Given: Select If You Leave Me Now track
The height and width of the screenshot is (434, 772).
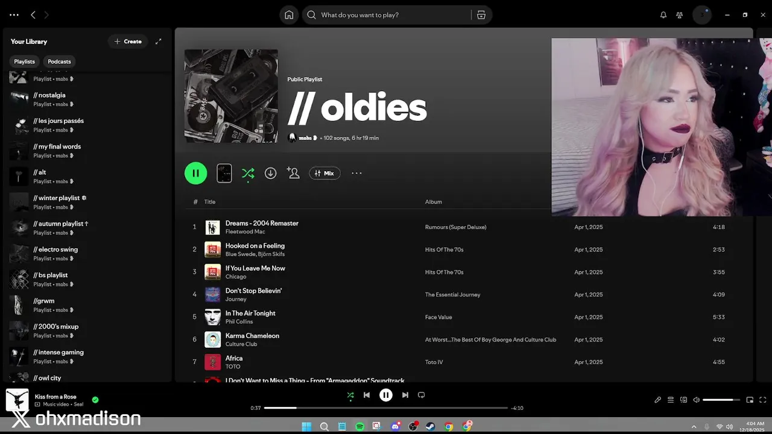Looking at the screenshot, I should tap(255, 268).
